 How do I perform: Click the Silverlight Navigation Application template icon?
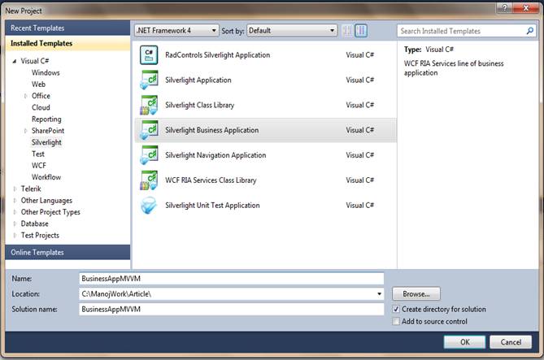coord(149,155)
